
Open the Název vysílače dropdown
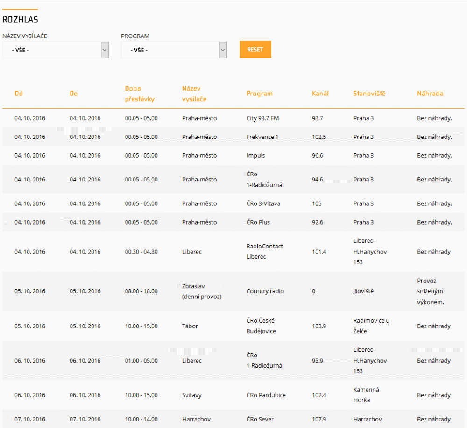56,50
